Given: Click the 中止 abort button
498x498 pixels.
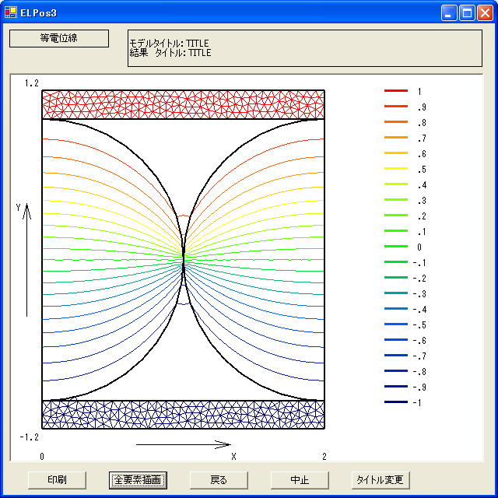Looking at the screenshot, I should click(300, 480).
